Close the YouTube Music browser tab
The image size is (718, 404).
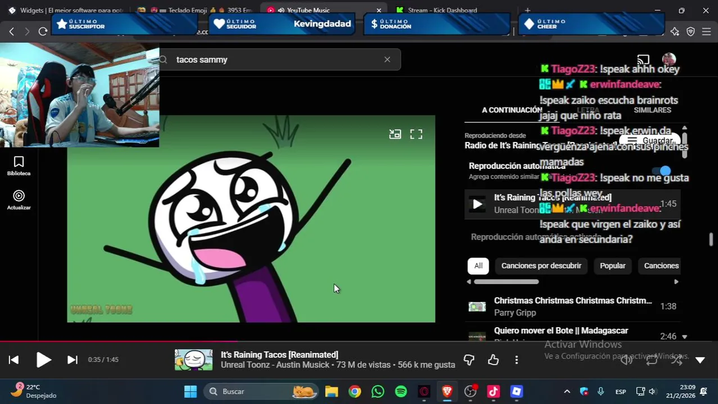[379, 10]
